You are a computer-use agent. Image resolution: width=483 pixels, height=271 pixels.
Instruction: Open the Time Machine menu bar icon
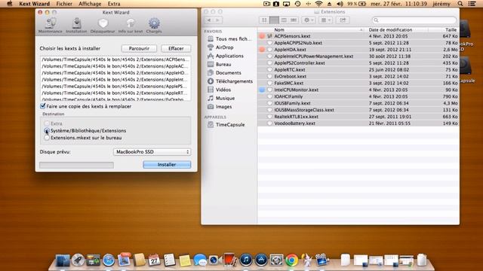pos(297,4)
